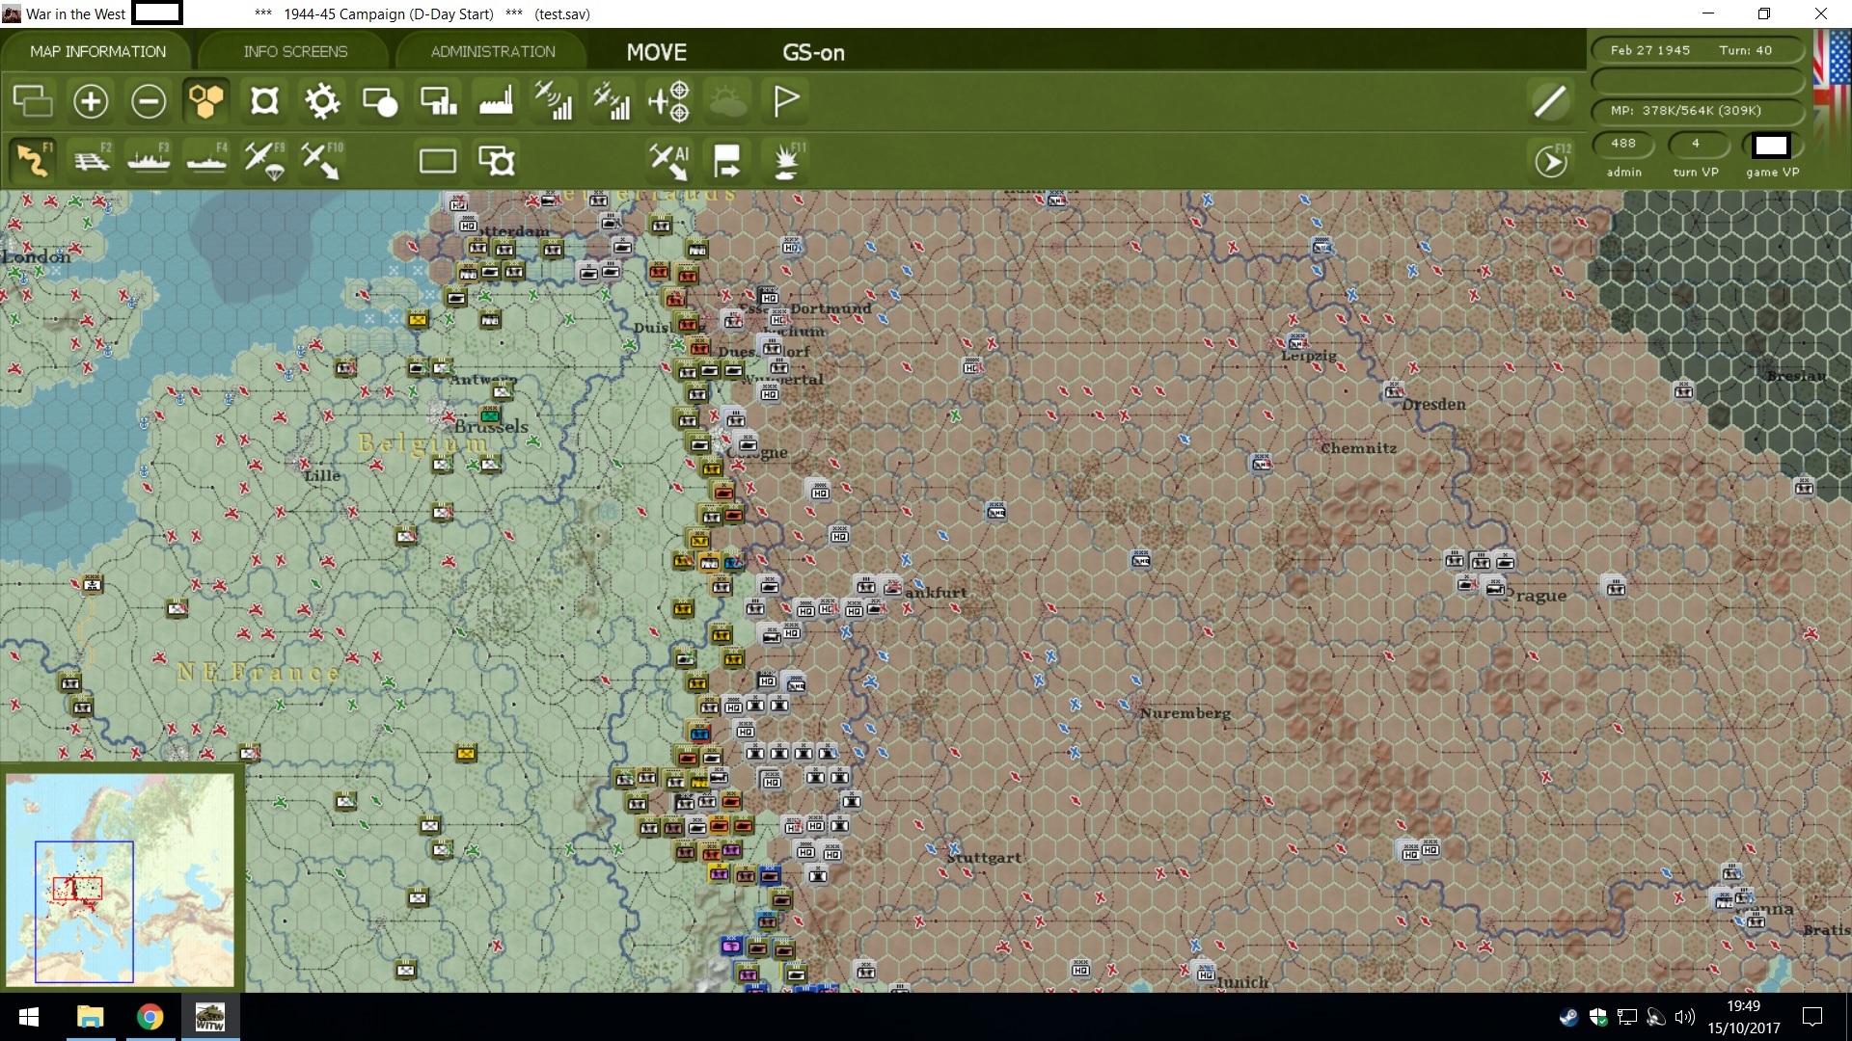
Task: Click the tank explosion icon F11
Action: [x=787, y=160]
